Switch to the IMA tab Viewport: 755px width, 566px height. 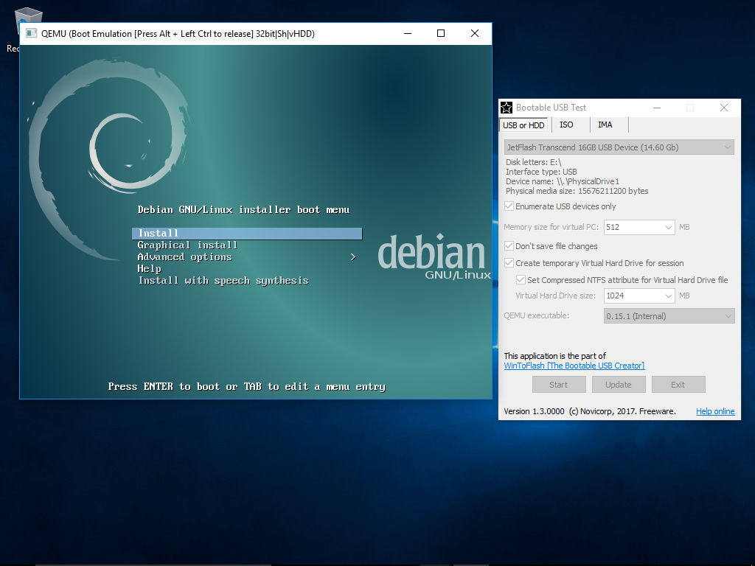[x=605, y=125]
